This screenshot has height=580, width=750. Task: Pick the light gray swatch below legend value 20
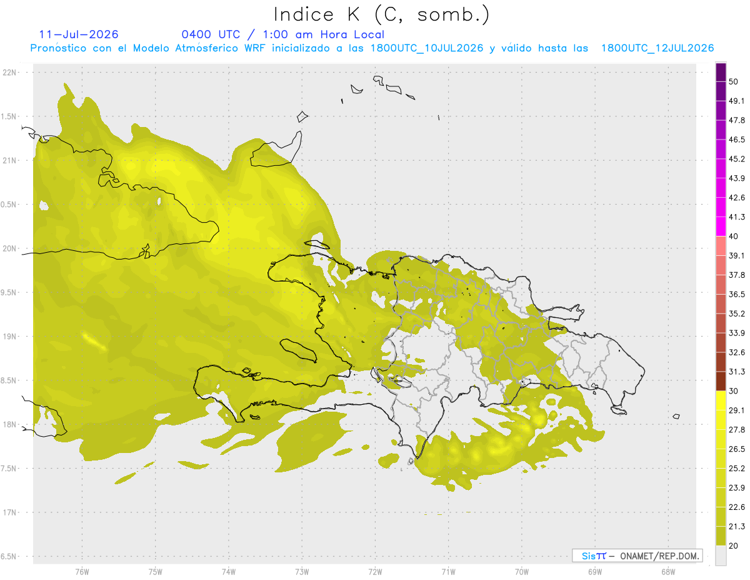tap(721, 556)
